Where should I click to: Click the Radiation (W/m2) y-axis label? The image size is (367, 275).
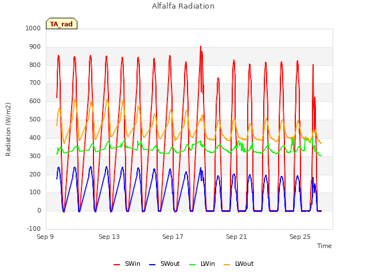click(8, 129)
